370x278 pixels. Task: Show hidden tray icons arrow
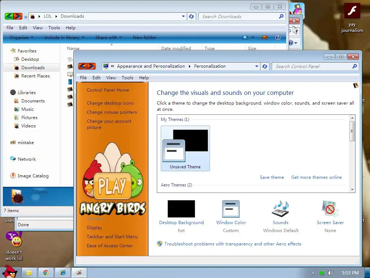click(313, 273)
